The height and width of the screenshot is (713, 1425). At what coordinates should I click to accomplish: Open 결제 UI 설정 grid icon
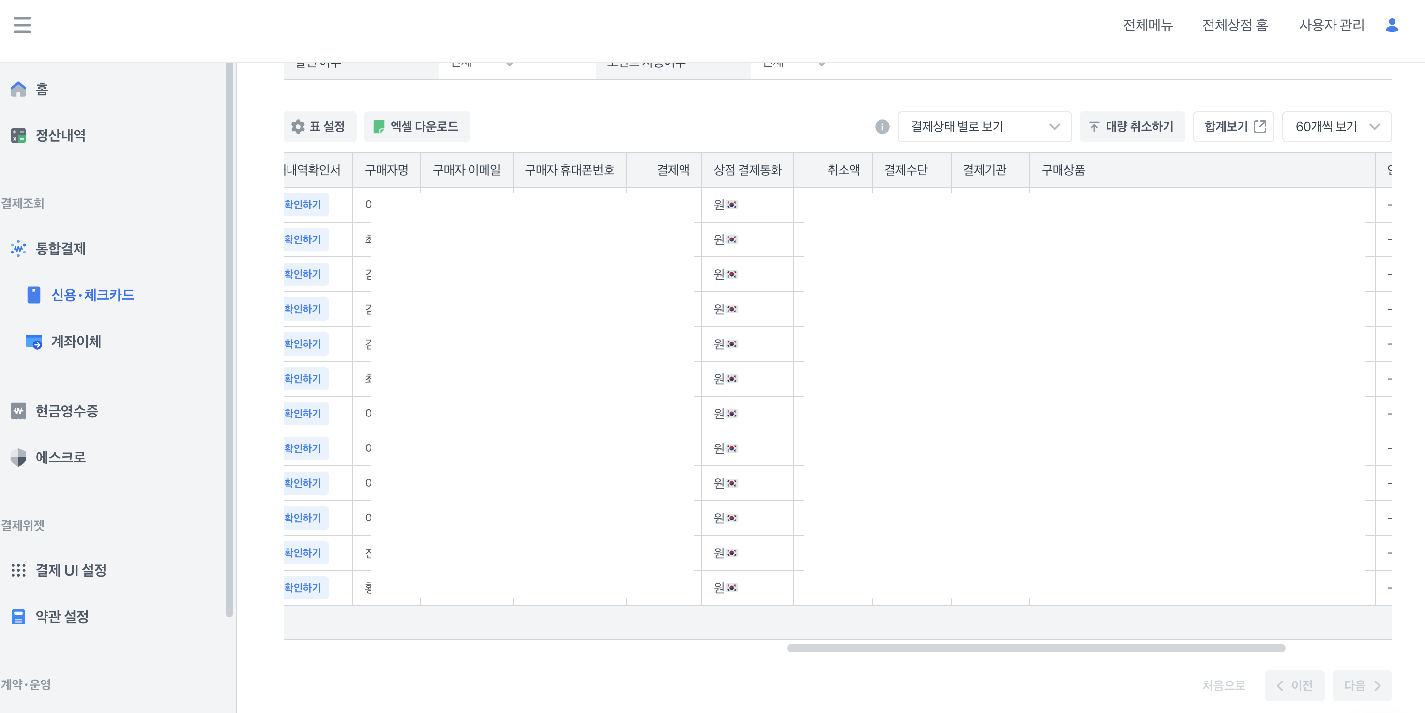(x=18, y=570)
